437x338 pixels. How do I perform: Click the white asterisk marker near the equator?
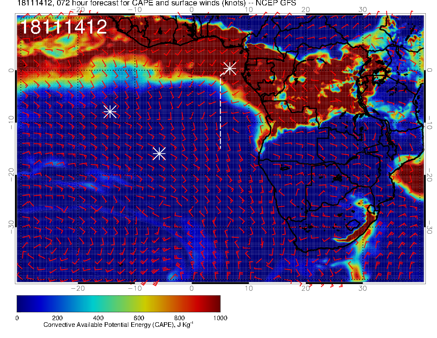(x=230, y=68)
